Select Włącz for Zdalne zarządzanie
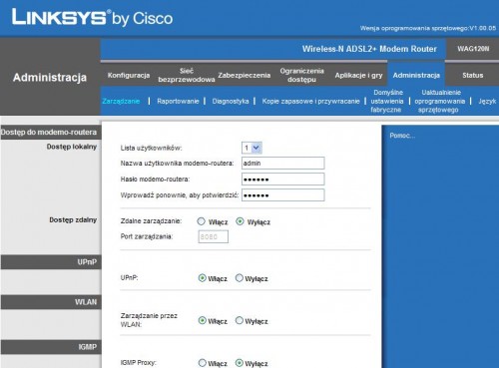499x368 pixels. [201, 221]
